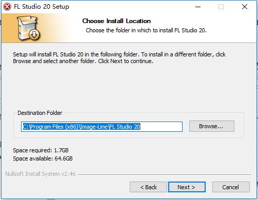Click the "FL Studio 20 Setup" title bar text
Image resolution: width=258 pixels, height=200 pixels.
coord(42,7)
